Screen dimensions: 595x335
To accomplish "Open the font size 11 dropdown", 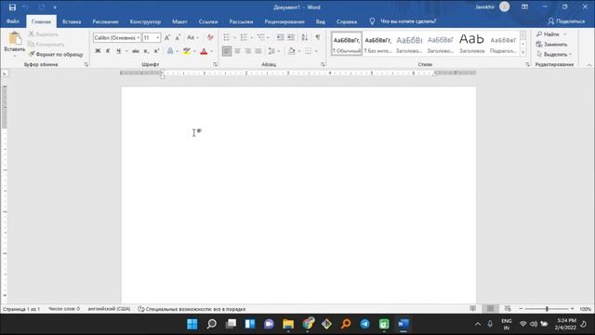I will coord(158,37).
